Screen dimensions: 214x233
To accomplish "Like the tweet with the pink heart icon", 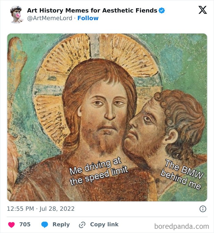I will pos(12,224).
